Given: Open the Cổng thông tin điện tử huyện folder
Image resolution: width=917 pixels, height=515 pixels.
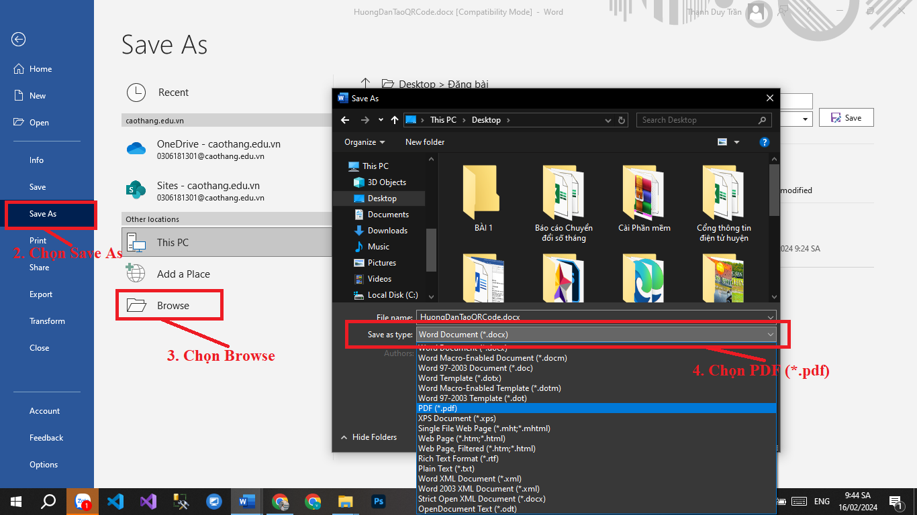Looking at the screenshot, I should [724, 203].
